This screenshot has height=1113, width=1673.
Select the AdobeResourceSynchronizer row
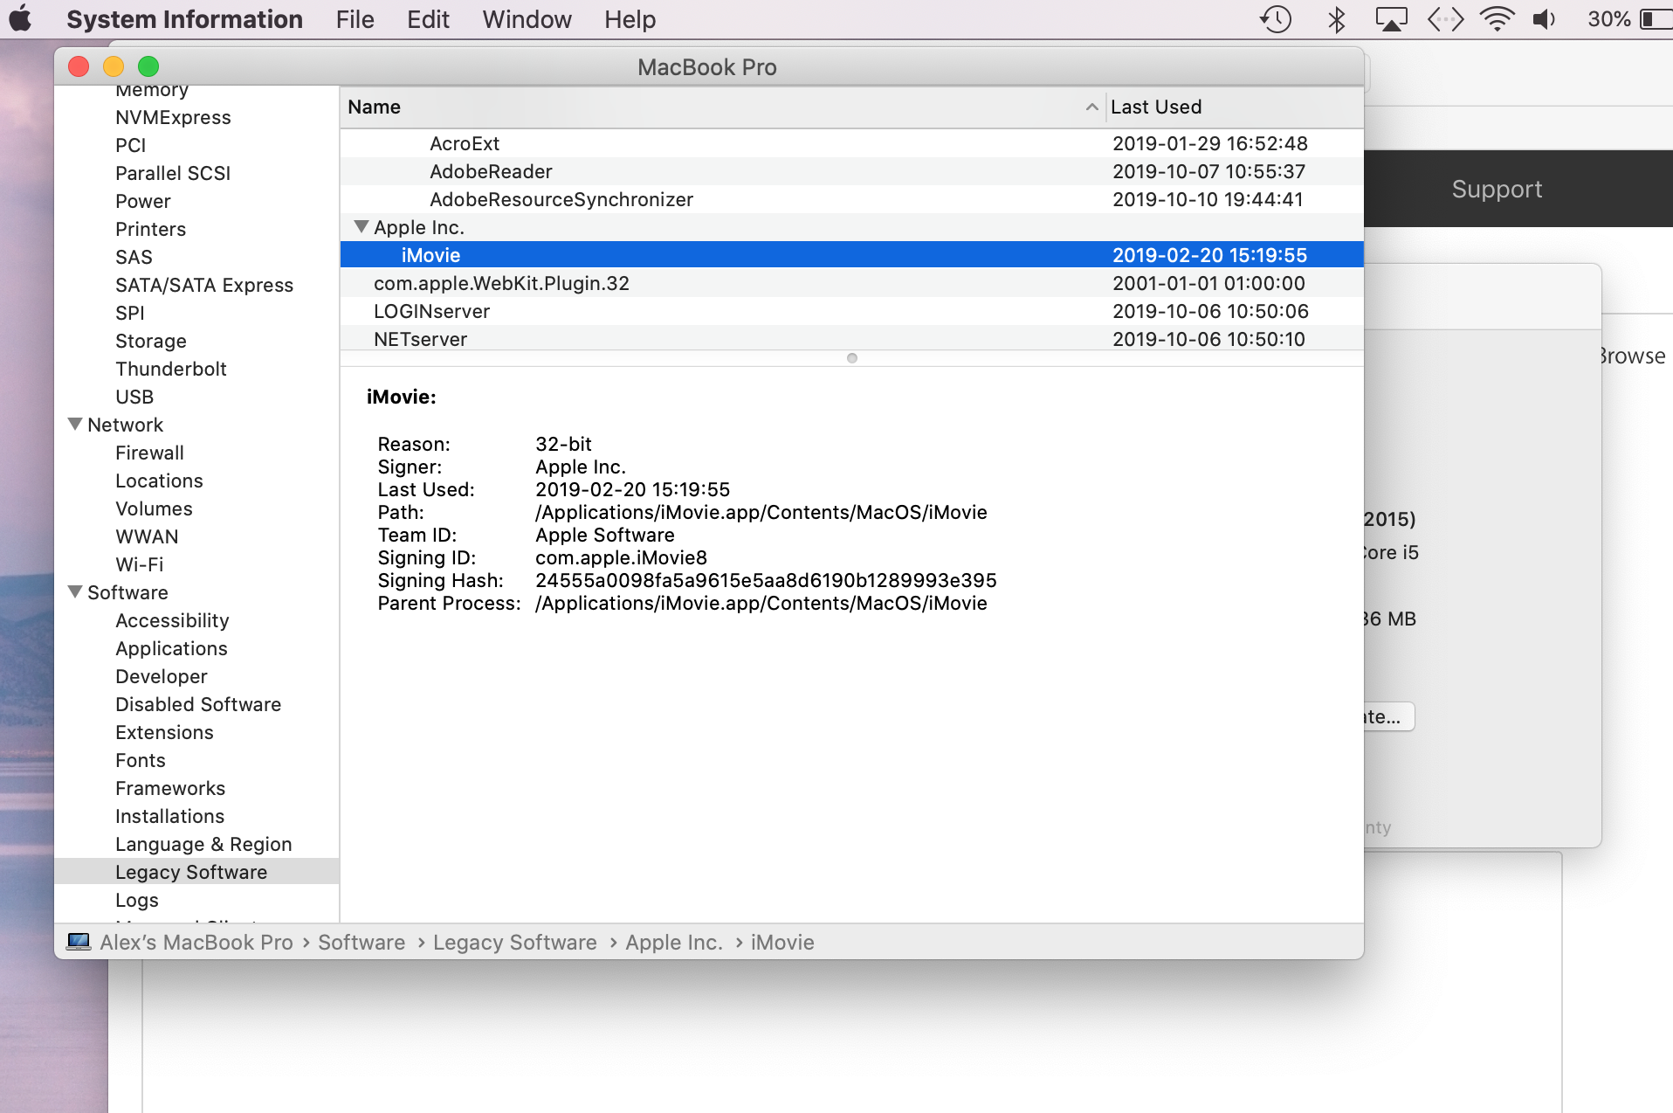tap(851, 199)
